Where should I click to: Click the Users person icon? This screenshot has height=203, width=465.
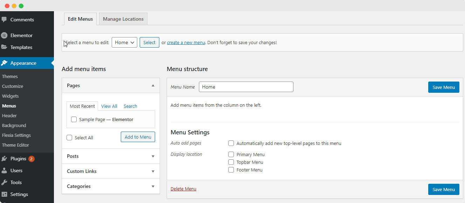tap(4, 170)
